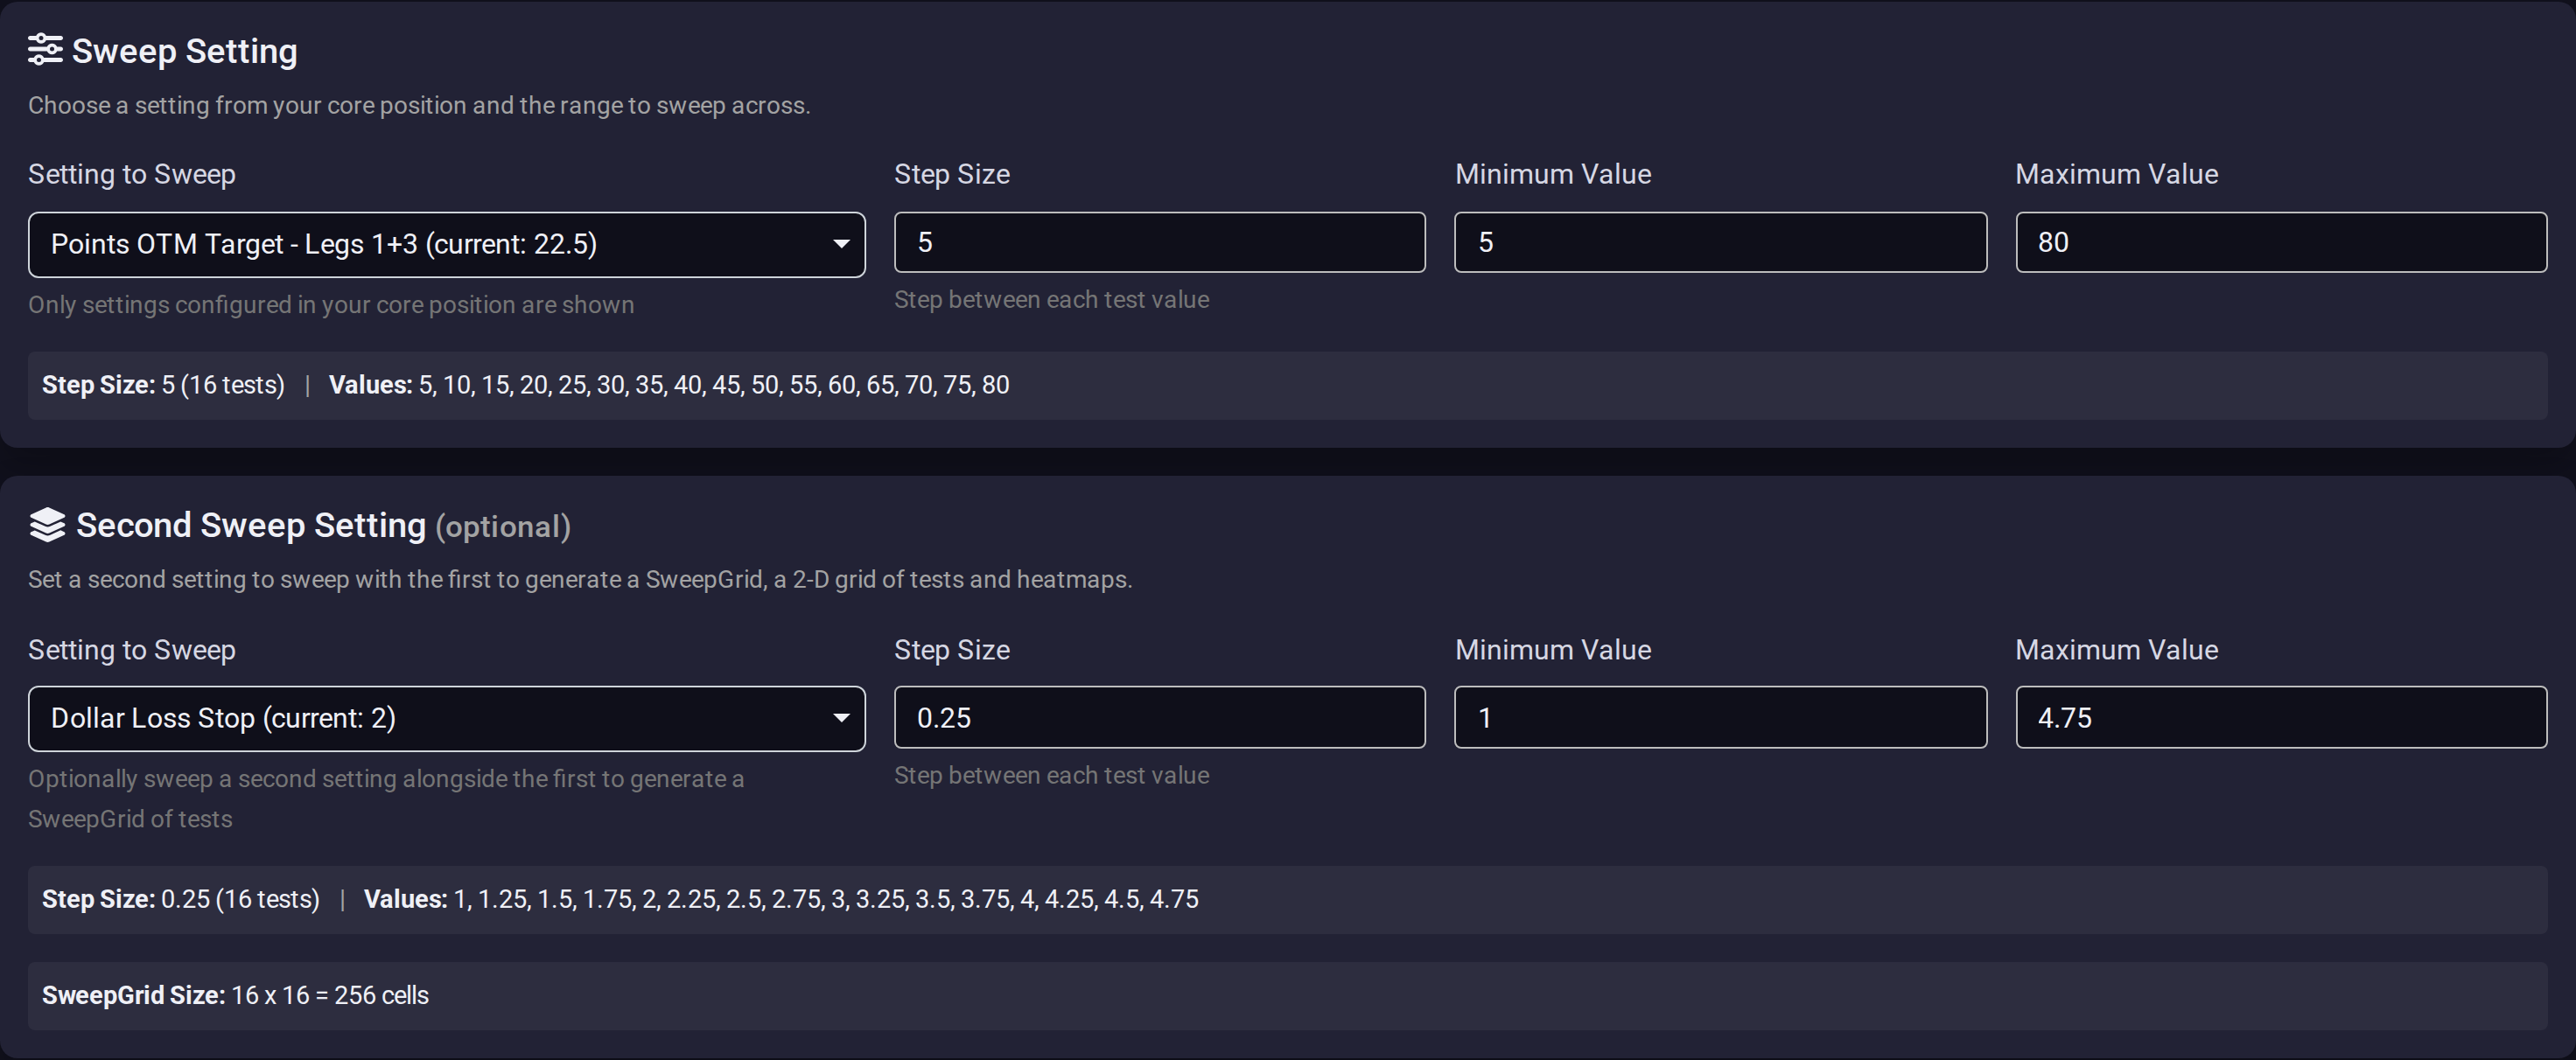This screenshot has height=1060, width=2576.
Task: Click second section's 'Setting to Sweep' label
Action: point(132,650)
